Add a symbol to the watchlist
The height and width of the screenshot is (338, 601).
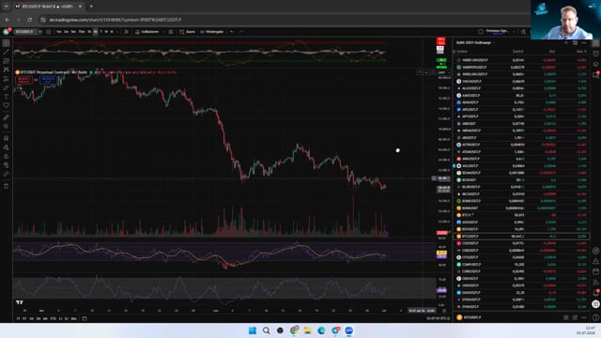pos(566,43)
